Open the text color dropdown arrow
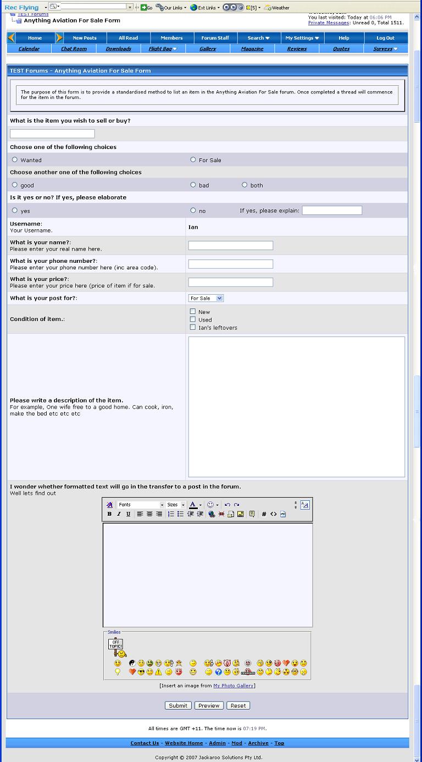422x762 pixels. (x=201, y=505)
